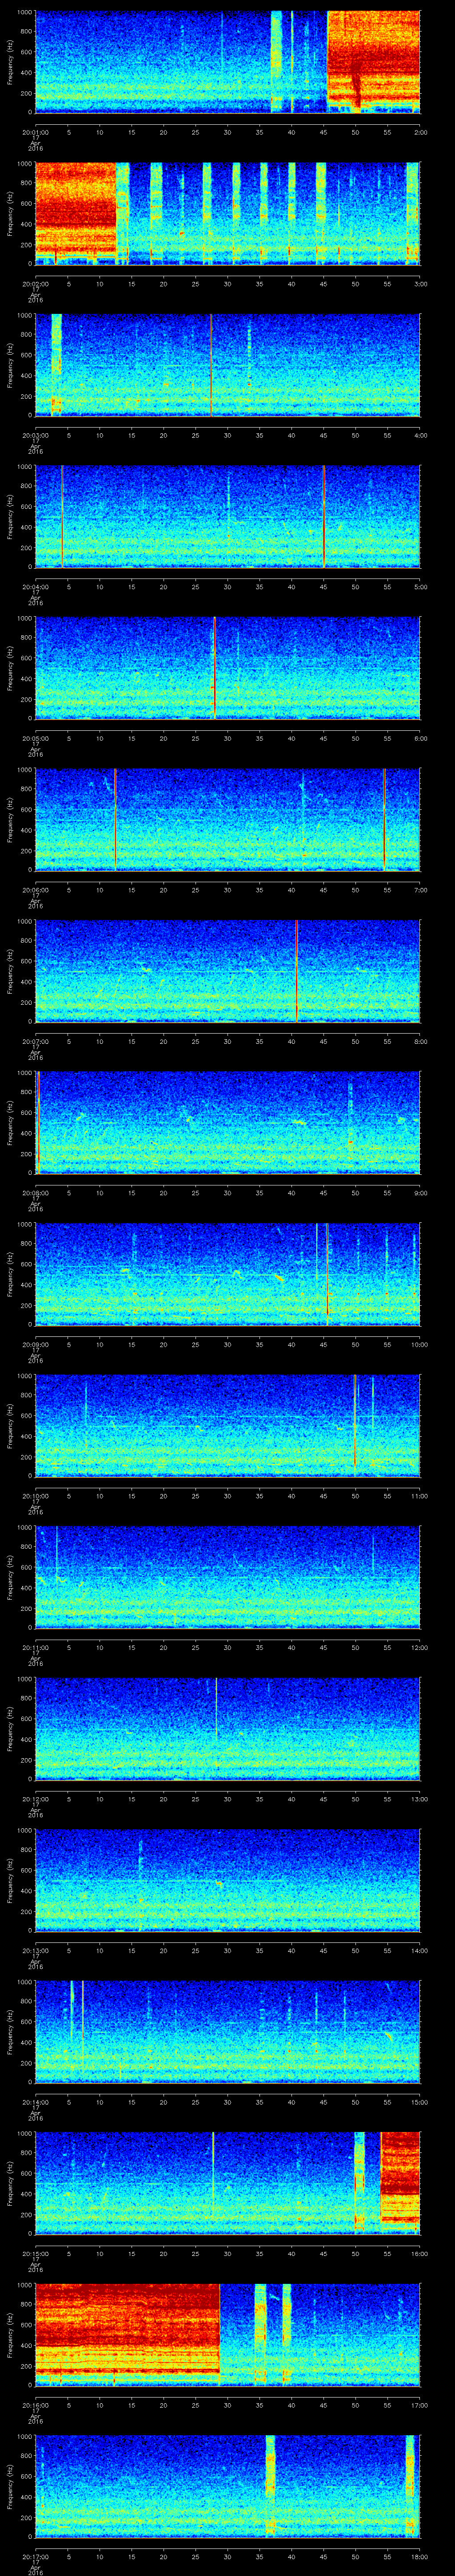Screen dimensions: 455x2576
Task: Click the red line at 27s in 20:03:00 spectrogram
Action: coord(211,364)
